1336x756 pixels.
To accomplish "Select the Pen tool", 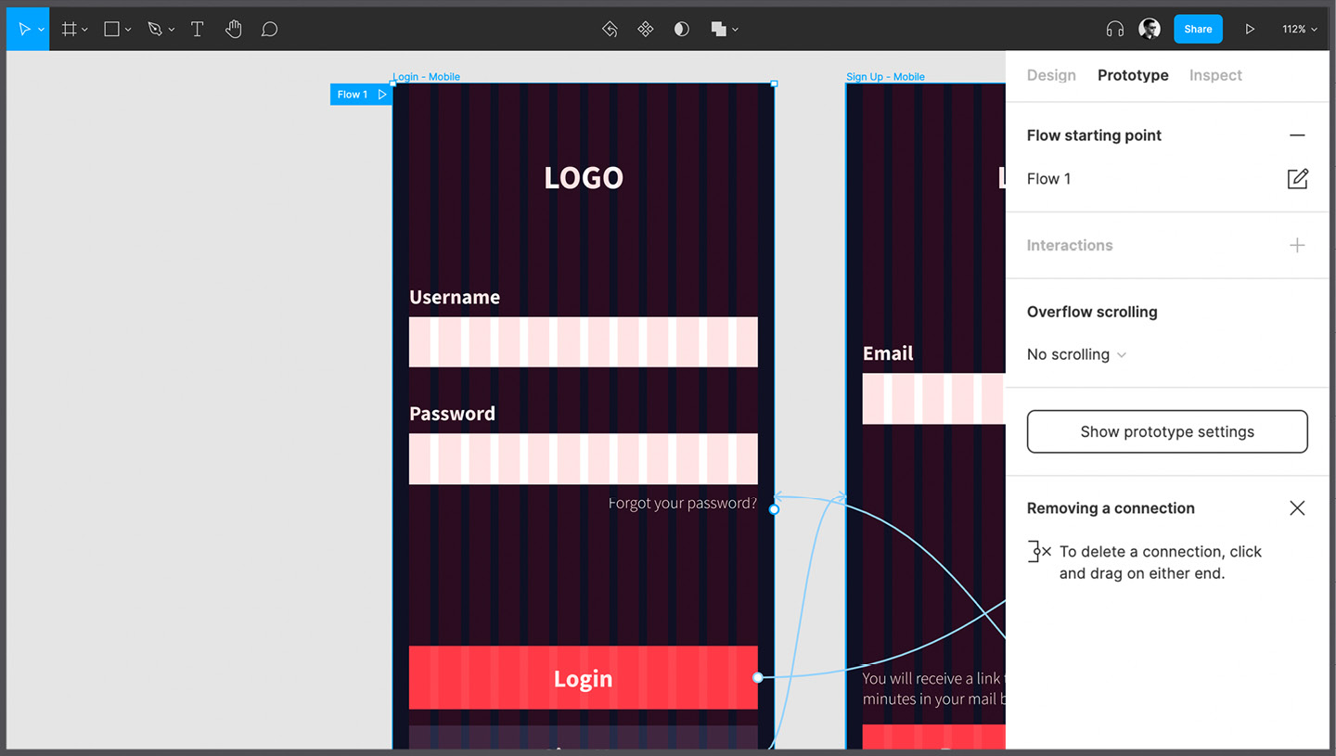I will (x=155, y=29).
